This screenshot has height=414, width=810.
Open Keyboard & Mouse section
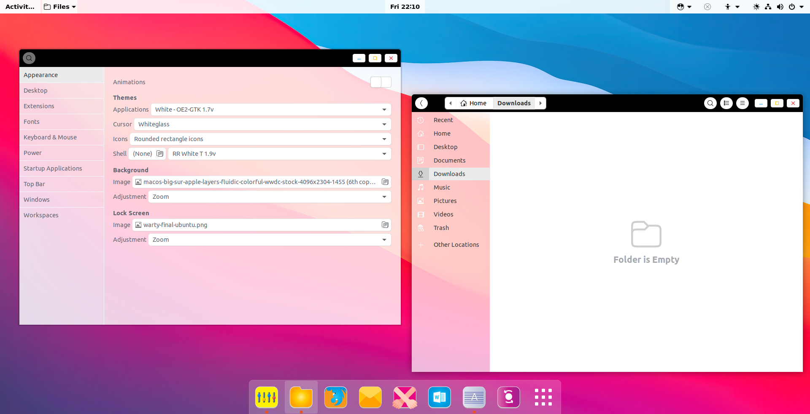pyautogui.click(x=62, y=137)
